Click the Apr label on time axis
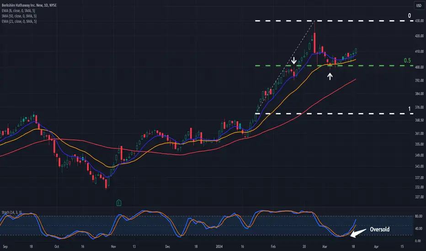 pyautogui.click(x=376, y=246)
